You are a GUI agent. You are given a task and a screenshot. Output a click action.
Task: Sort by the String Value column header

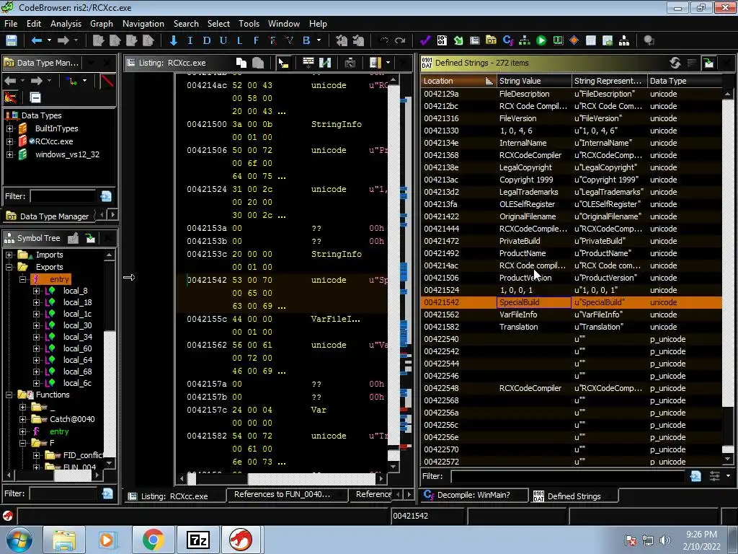[x=534, y=81]
